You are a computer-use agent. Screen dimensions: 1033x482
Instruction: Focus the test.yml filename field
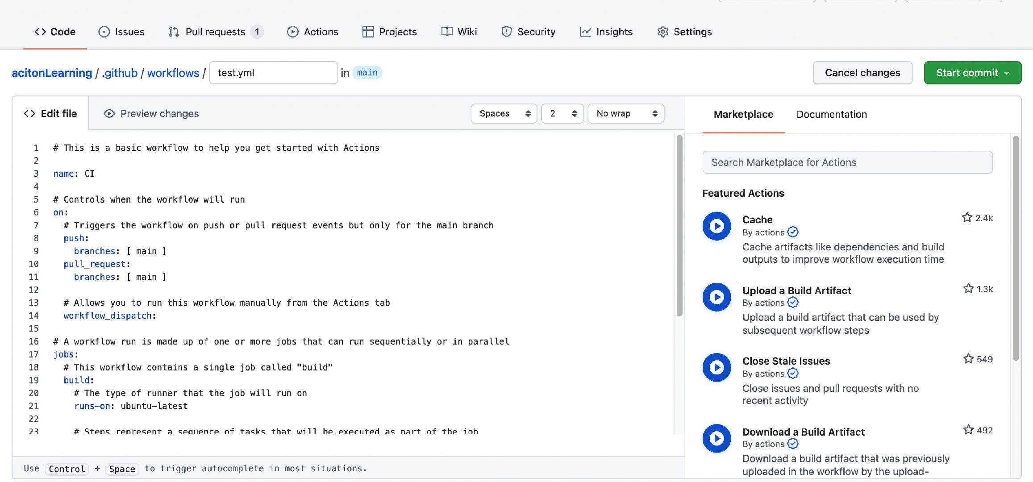coord(273,73)
